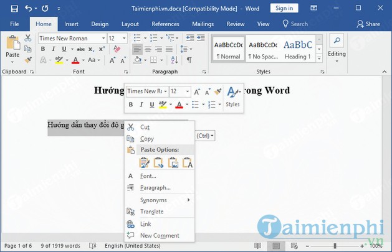This screenshot has width=392, height=252.
Task: Select Format Painter in the Clipboard group
Action: (28, 60)
